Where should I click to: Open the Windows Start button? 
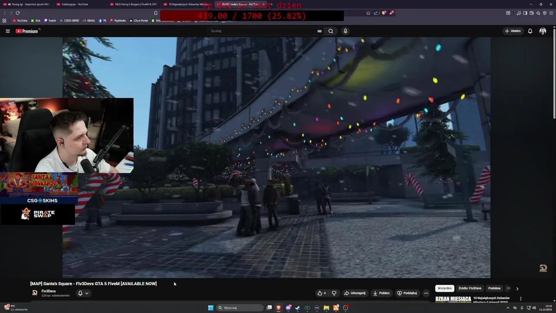pyautogui.click(x=211, y=308)
